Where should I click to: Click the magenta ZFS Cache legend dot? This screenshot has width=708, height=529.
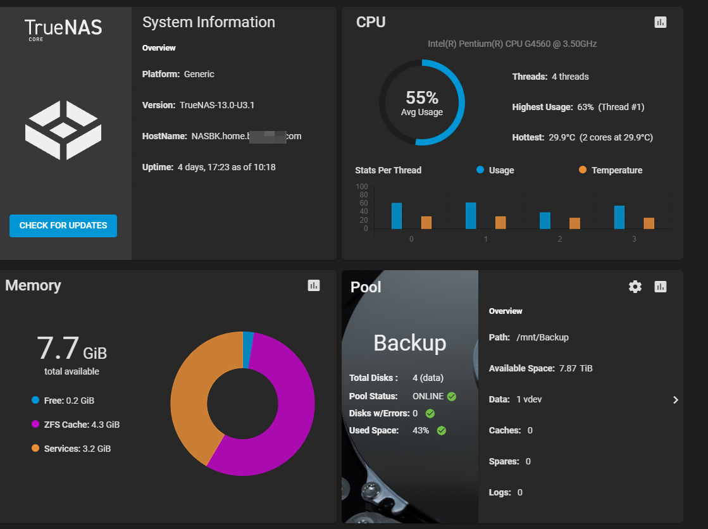[35, 424]
